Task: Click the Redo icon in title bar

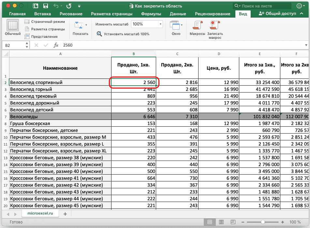Action: pyautogui.click(x=69, y=6)
